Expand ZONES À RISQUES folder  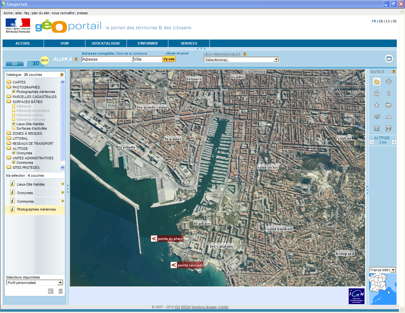[x=9, y=133]
